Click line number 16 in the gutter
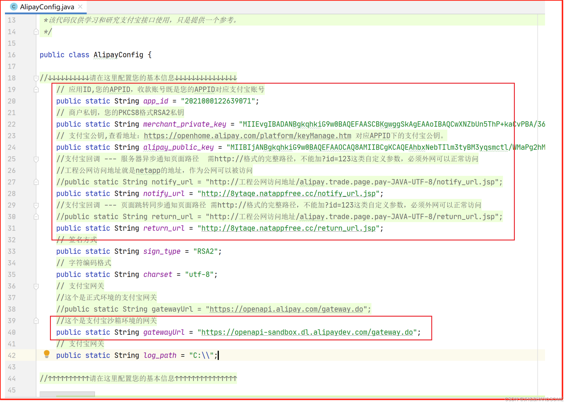This screenshot has width=568, height=404. [x=12, y=55]
